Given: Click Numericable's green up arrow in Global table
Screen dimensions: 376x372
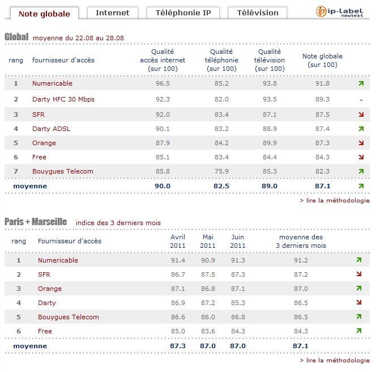Looking at the screenshot, I should coord(361,84).
